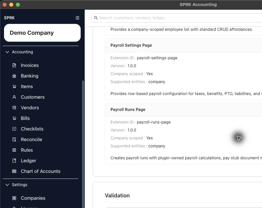Click the Customers person icon
Viewport: 262px width, 208px height.
tap(14, 97)
